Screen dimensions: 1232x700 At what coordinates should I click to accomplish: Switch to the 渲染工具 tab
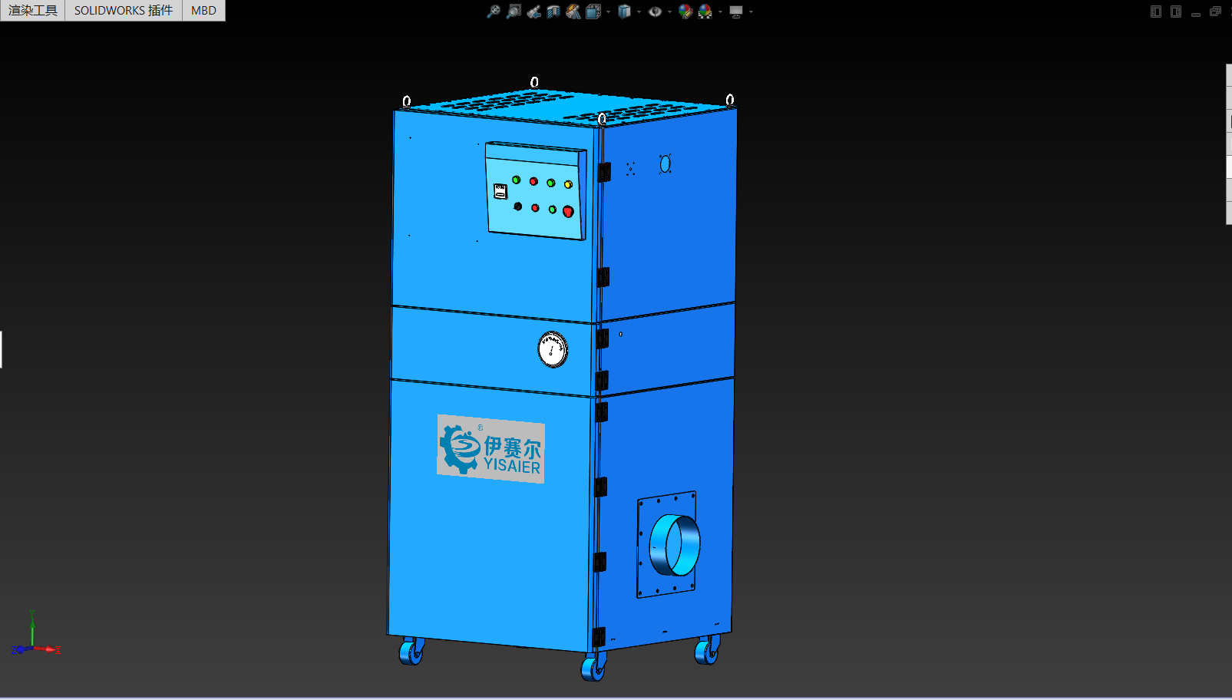(33, 11)
